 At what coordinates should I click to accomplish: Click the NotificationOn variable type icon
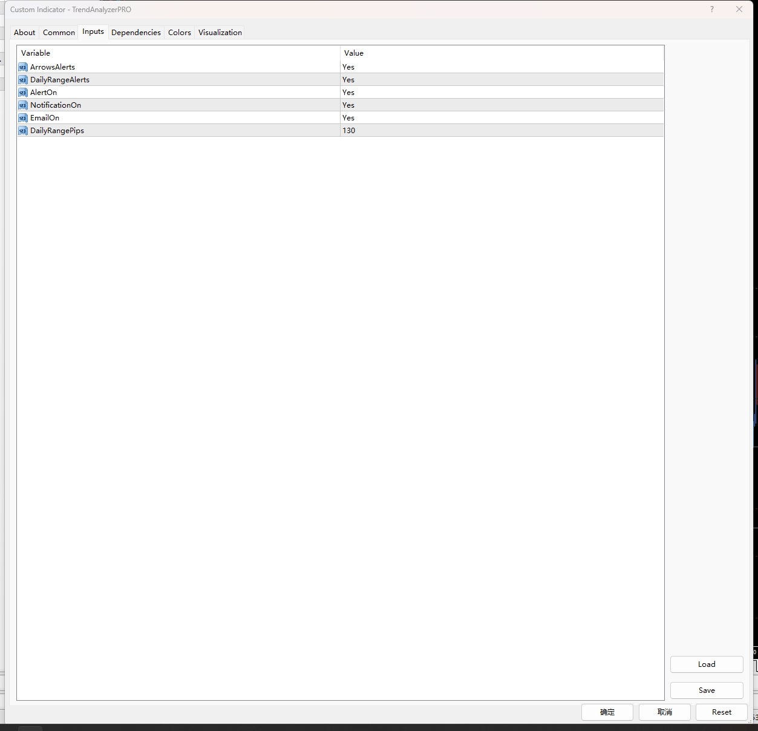click(x=23, y=105)
